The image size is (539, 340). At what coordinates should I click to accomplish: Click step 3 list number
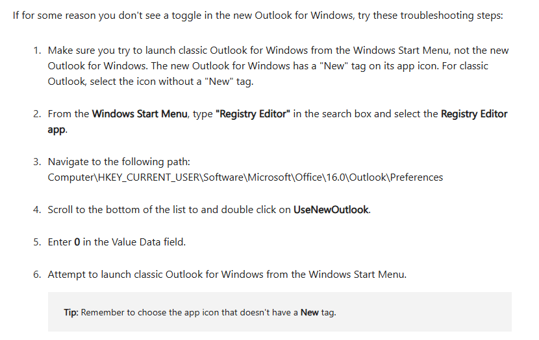click(x=37, y=162)
